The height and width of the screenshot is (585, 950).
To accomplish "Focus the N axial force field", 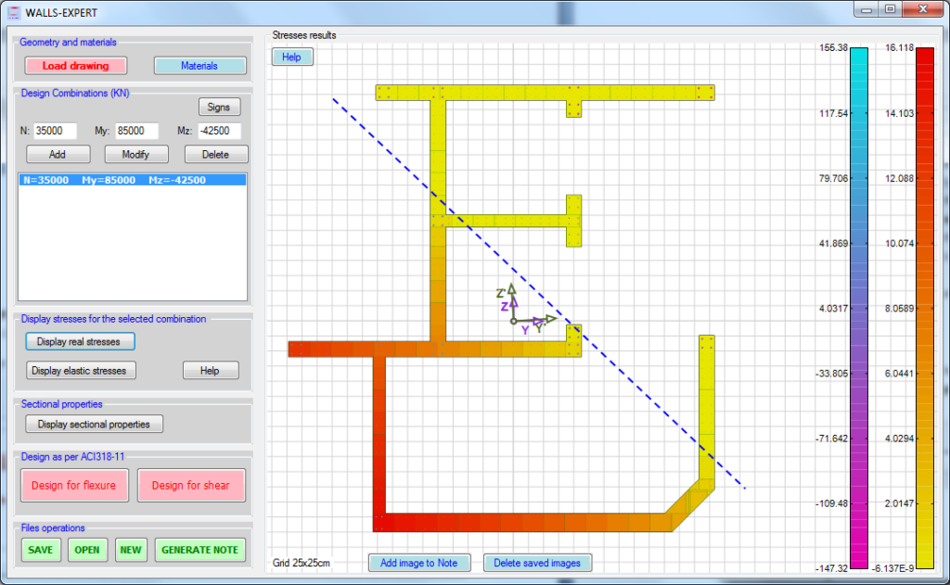I will [x=55, y=131].
